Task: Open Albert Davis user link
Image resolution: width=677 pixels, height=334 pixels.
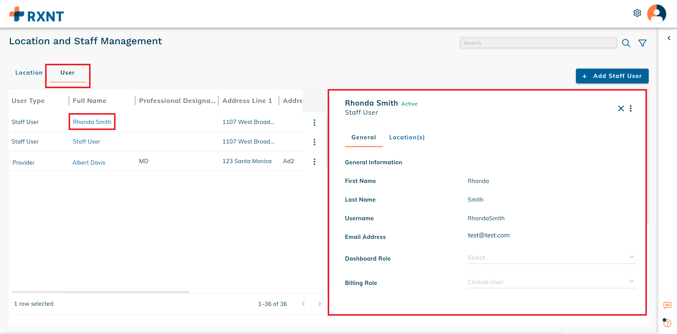Action: 89,162
